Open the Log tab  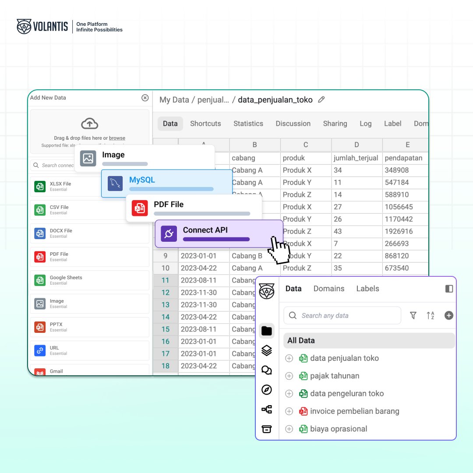(365, 124)
